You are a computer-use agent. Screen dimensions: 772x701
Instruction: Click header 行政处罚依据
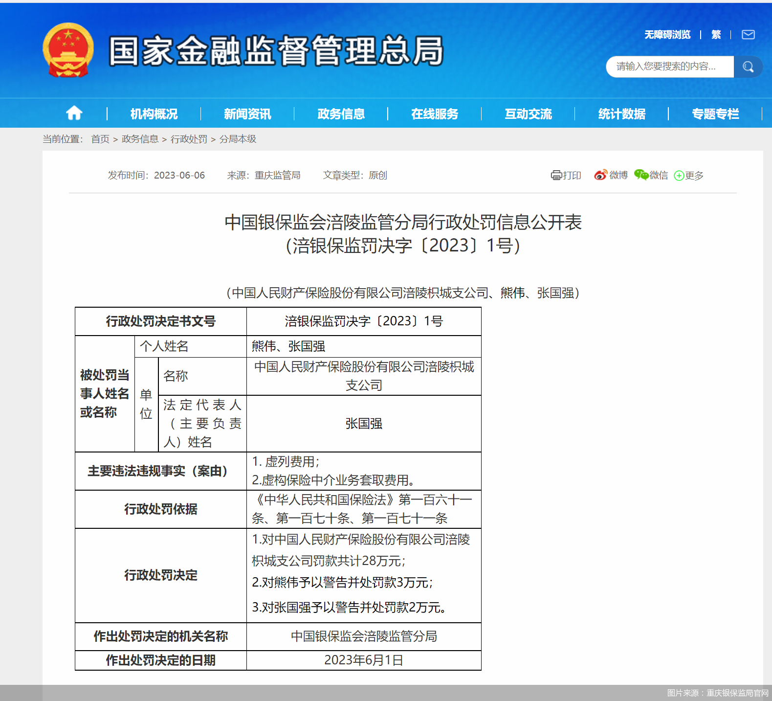(x=161, y=509)
